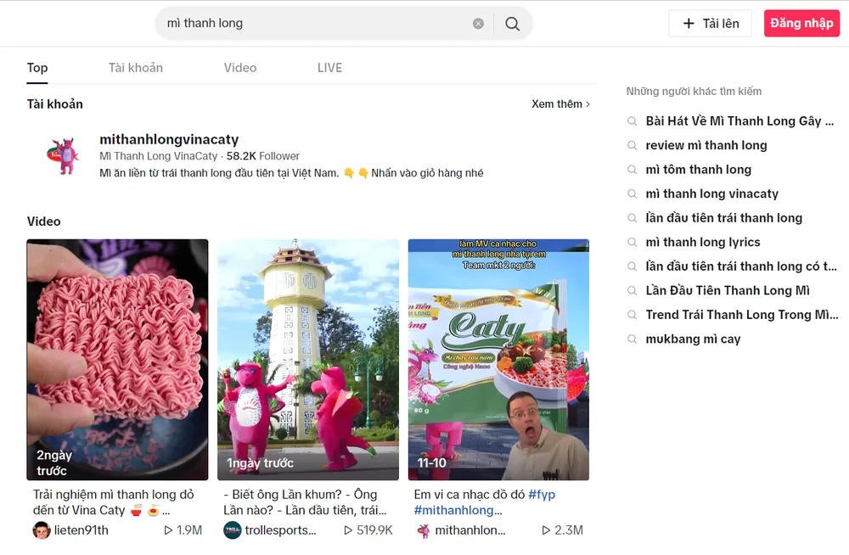
Task: Switch to the Video tab
Action: pyautogui.click(x=239, y=67)
